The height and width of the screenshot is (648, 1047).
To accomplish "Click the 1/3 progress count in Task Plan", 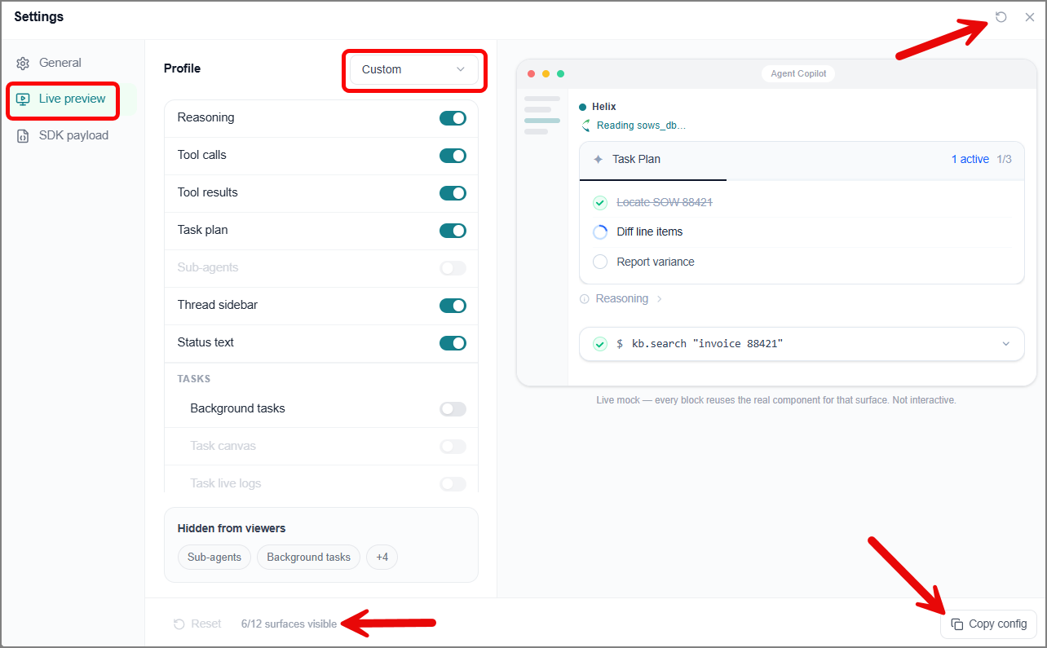I will tap(1004, 159).
